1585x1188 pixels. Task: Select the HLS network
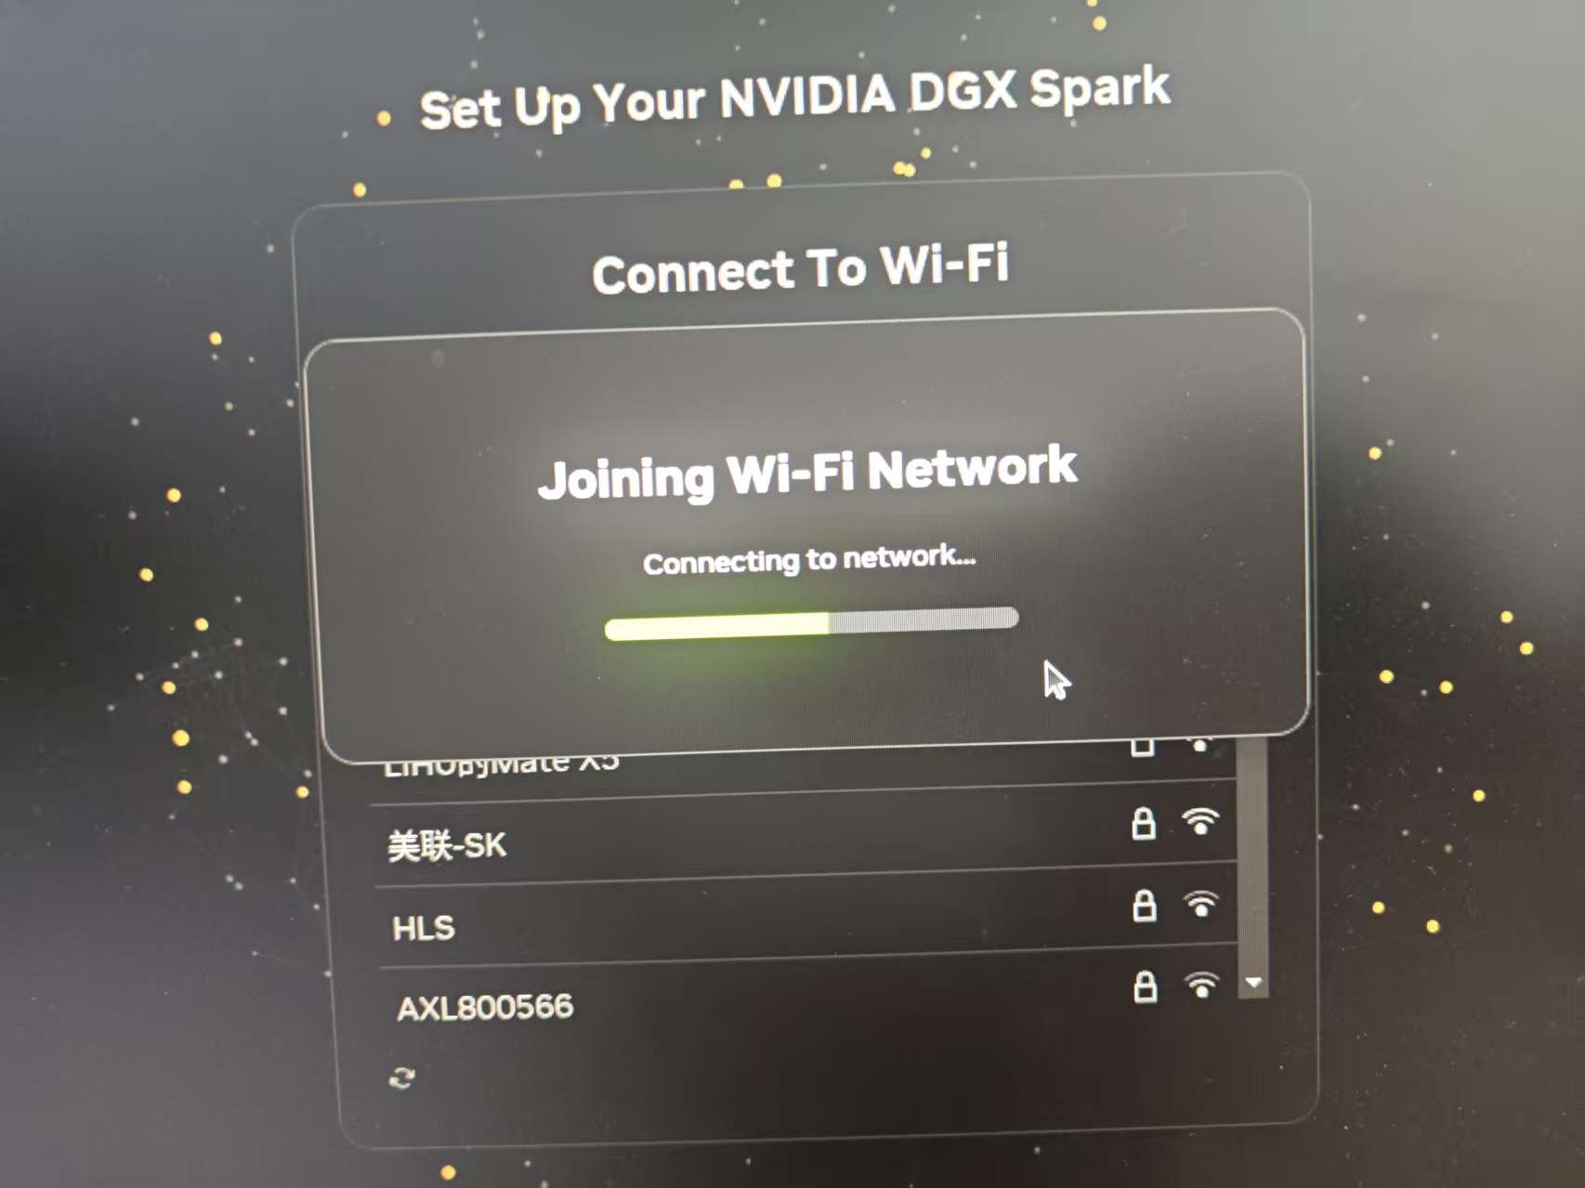[x=806, y=916]
